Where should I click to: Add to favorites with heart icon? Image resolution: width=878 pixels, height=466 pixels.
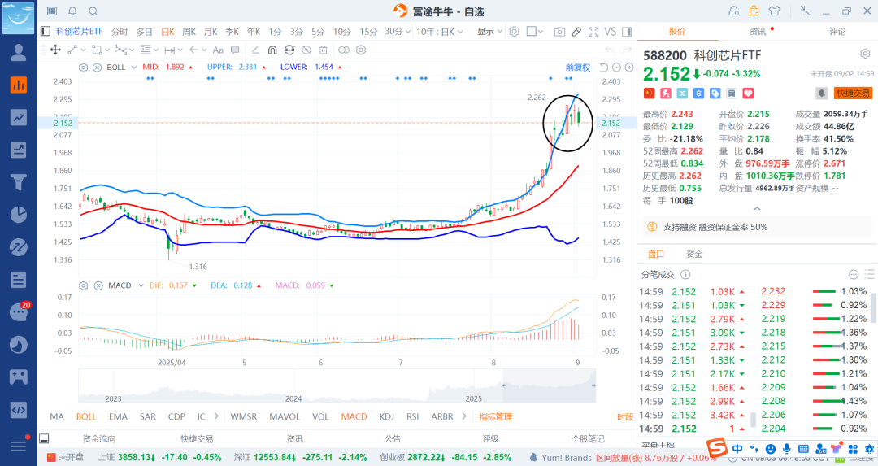tap(748, 94)
